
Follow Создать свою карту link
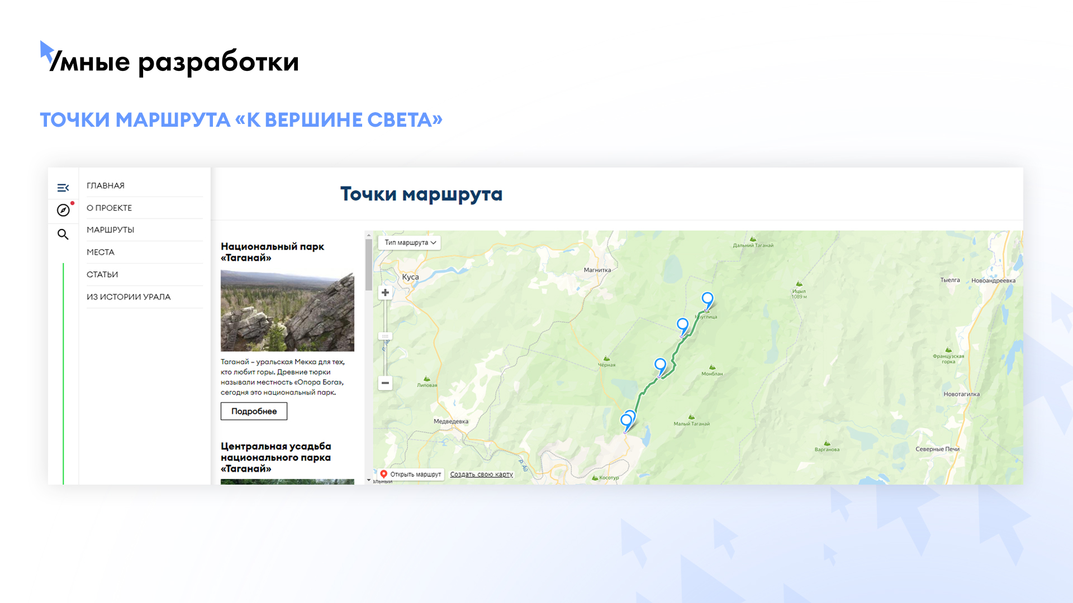click(x=482, y=475)
